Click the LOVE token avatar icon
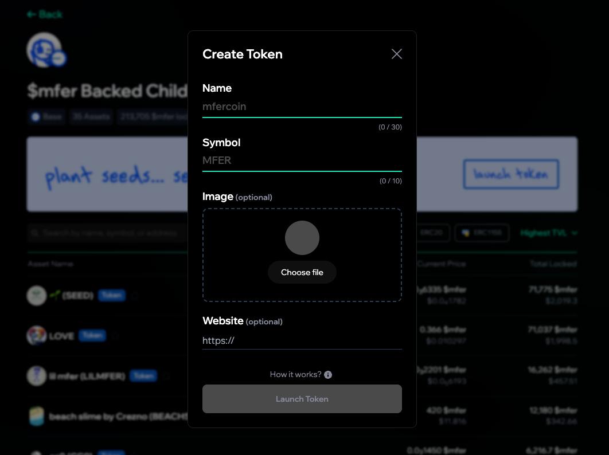Viewport: 609px width, 455px height. [37, 335]
